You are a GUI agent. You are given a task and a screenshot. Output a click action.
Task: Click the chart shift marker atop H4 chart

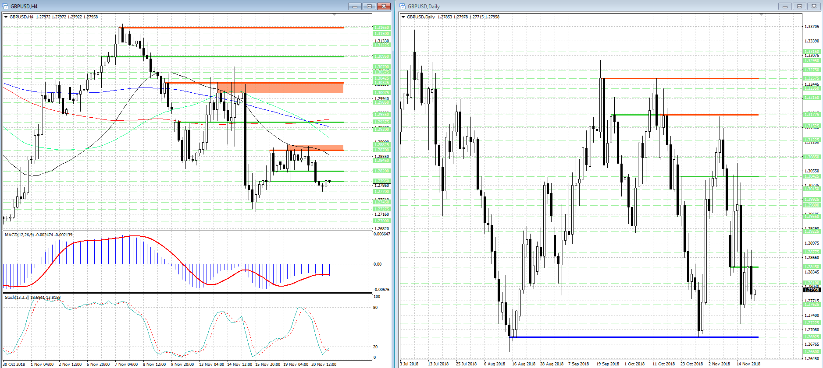tap(335, 15)
